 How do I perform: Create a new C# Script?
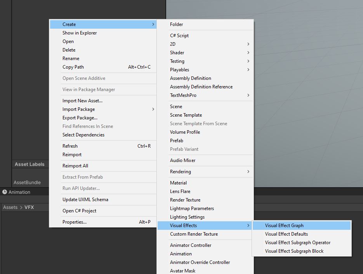pyautogui.click(x=180, y=35)
